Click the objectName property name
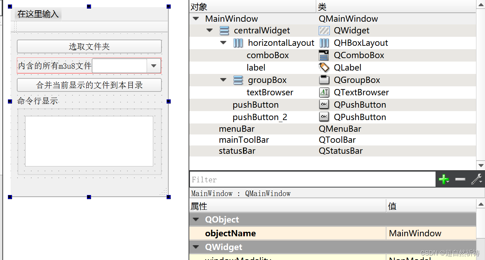Viewport: 485px width, 260px height. (230, 234)
